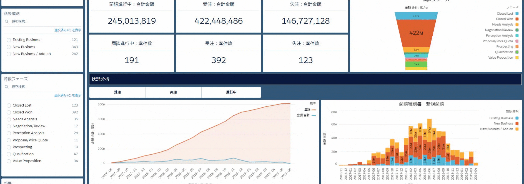524x184 pixels.
Task: Click Prospecting funnel legend swatch
Action: (517, 46)
